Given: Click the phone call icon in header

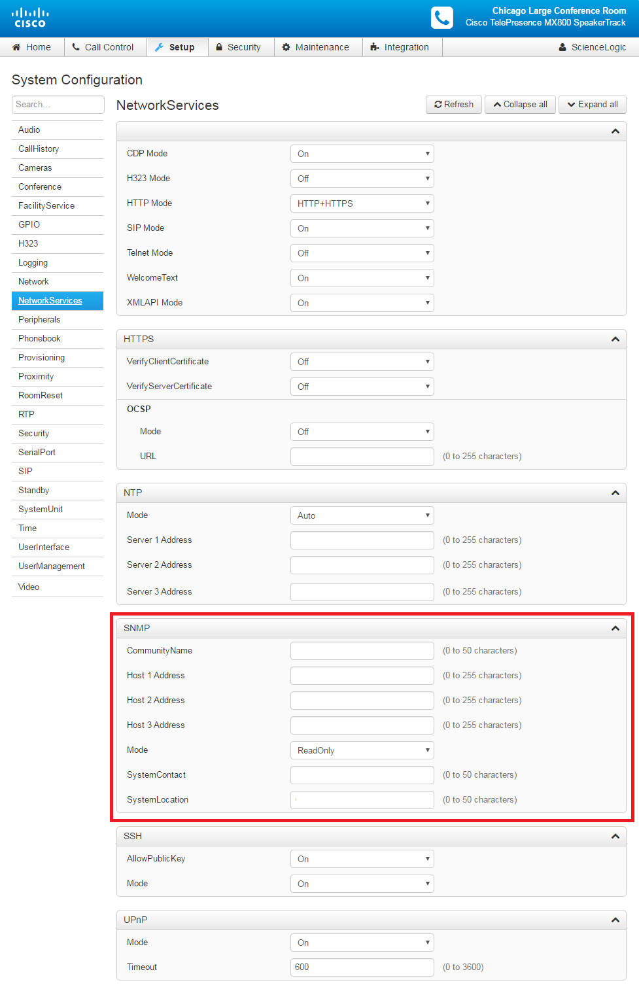Looking at the screenshot, I should click(442, 18).
